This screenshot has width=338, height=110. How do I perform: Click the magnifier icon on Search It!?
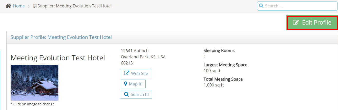point(126,94)
